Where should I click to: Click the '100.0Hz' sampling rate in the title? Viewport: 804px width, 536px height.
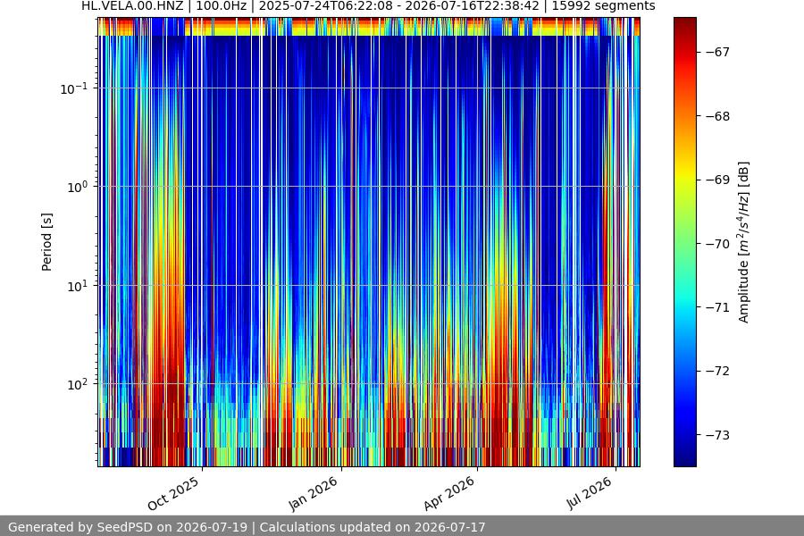pos(221,6)
